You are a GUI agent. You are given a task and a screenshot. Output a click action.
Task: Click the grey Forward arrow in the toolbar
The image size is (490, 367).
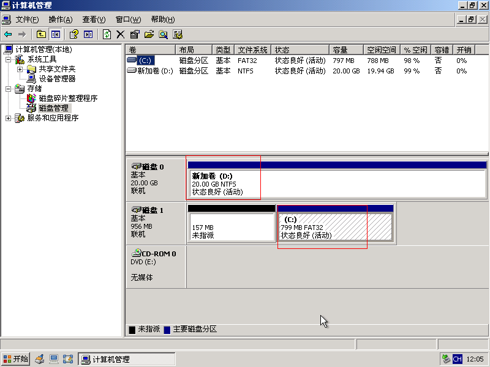pyautogui.click(x=22, y=34)
